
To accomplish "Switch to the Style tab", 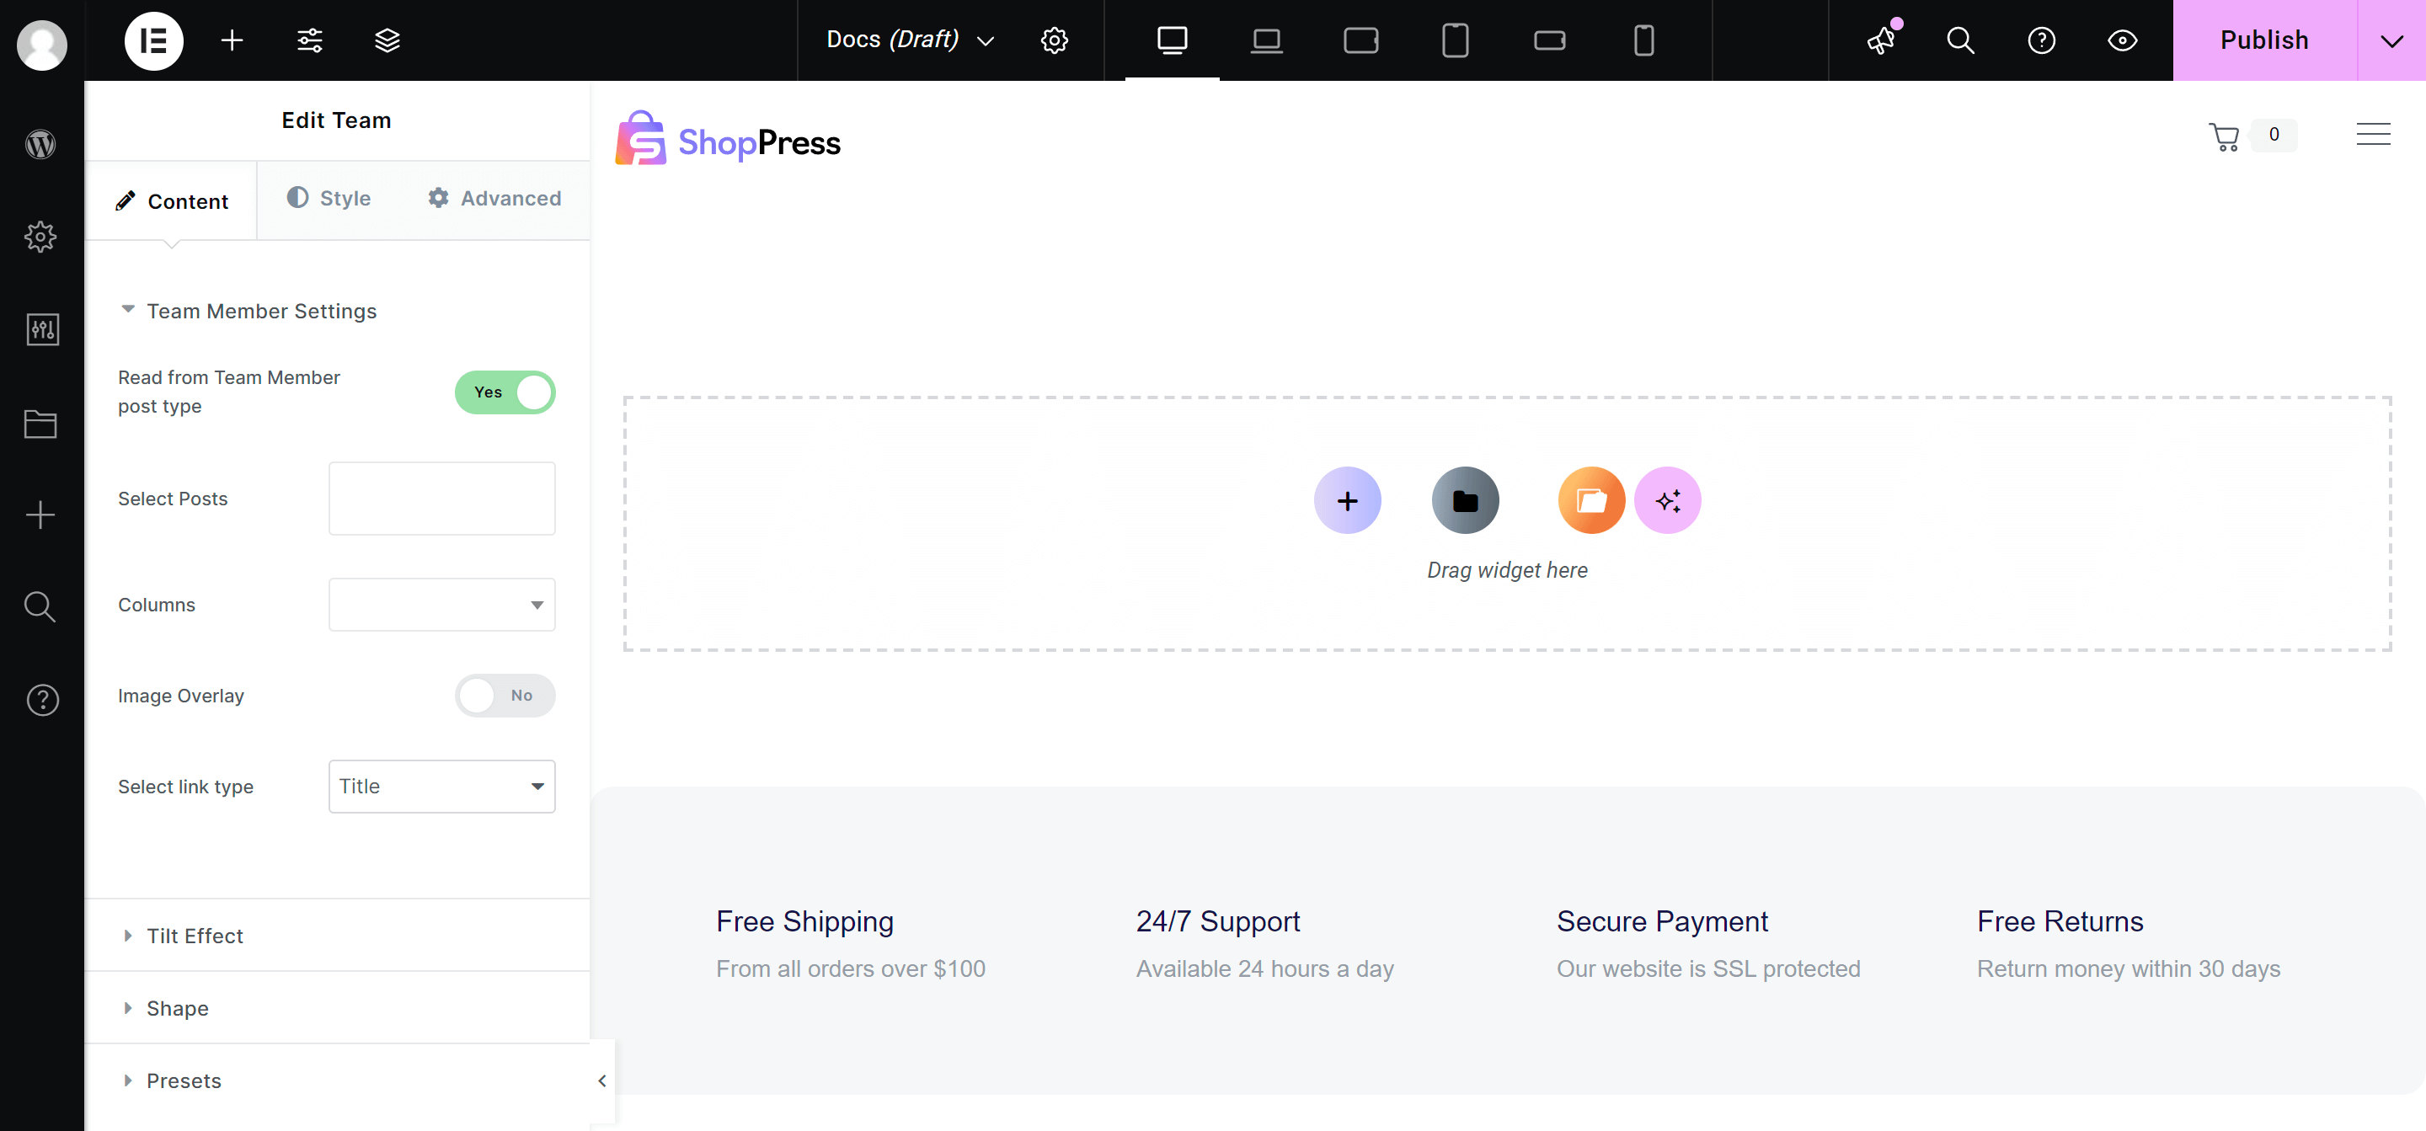I will [x=329, y=199].
